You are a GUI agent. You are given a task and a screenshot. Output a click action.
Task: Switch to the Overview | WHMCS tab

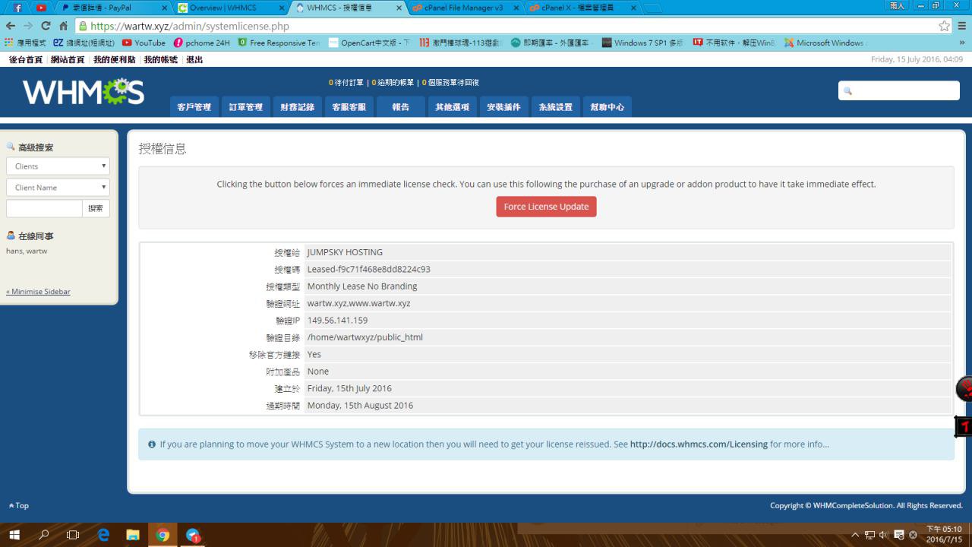point(230,8)
